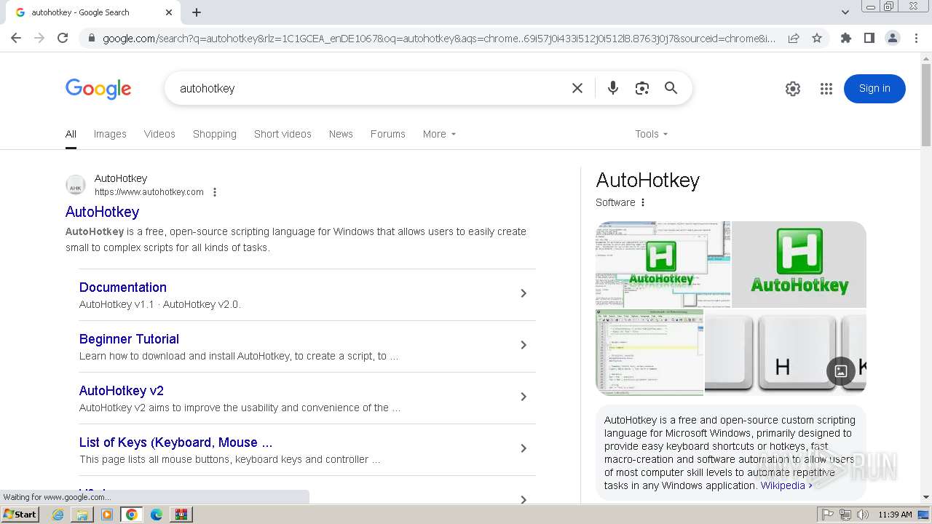Viewport: 932px width, 524px height.
Task: Expand the Documentation row chevron
Action: (x=523, y=293)
